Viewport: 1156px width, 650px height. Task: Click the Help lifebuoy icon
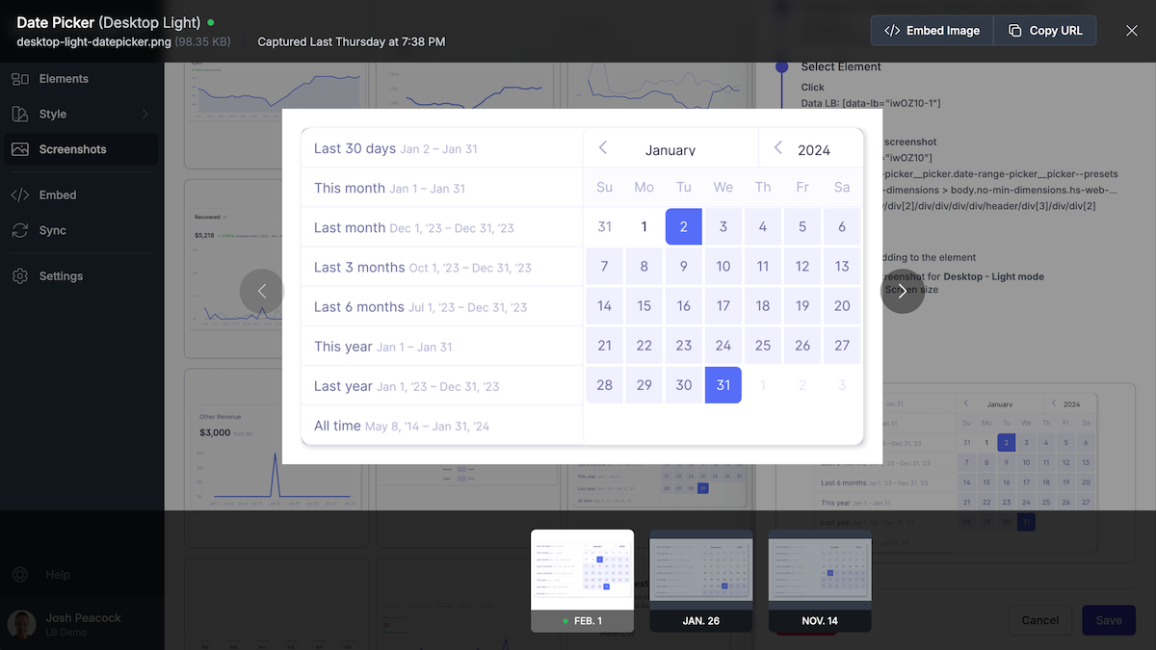click(20, 575)
